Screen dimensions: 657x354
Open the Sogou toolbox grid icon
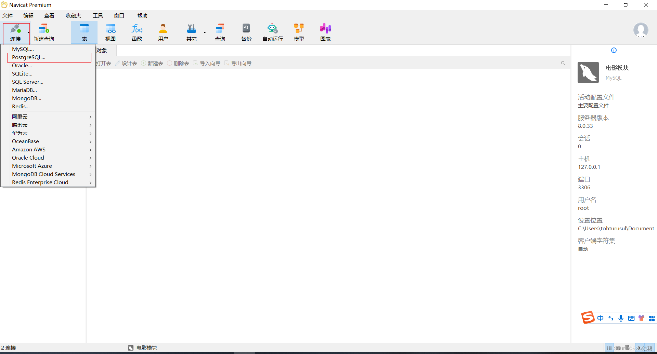(652, 318)
